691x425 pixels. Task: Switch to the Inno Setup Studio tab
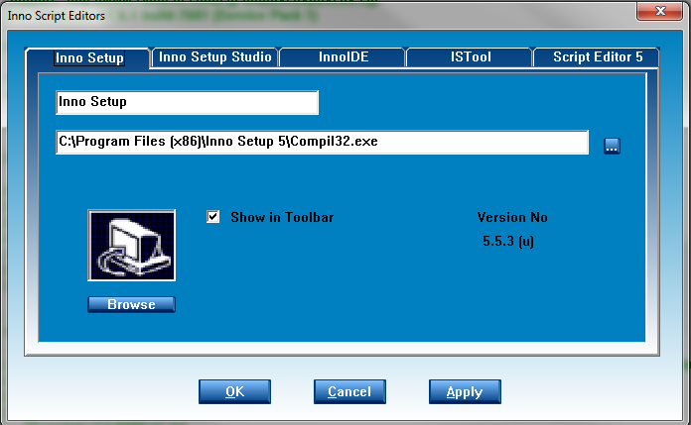[x=214, y=57]
